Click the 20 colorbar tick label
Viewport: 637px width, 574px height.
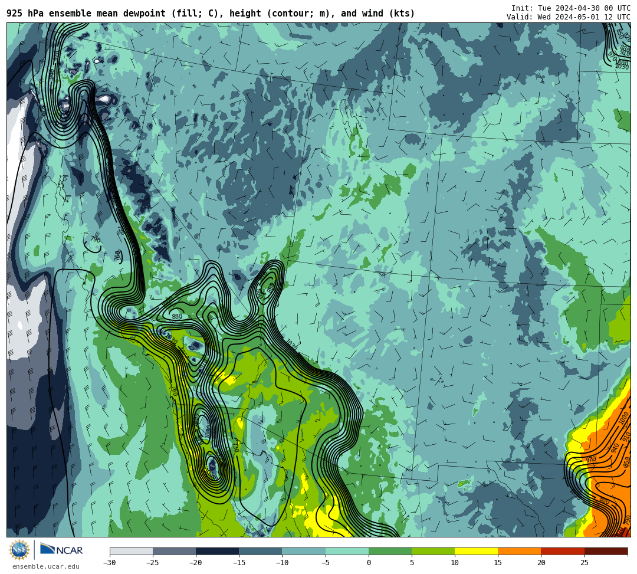pyautogui.click(x=541, y=563)
